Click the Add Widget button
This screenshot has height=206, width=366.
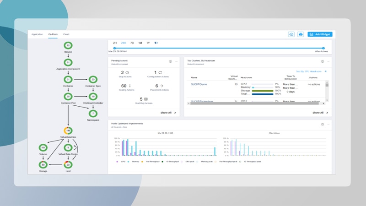tap(320, 34)
